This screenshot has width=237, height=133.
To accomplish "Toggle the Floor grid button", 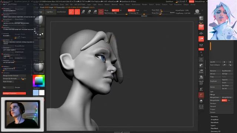I will tap(201, 33).
